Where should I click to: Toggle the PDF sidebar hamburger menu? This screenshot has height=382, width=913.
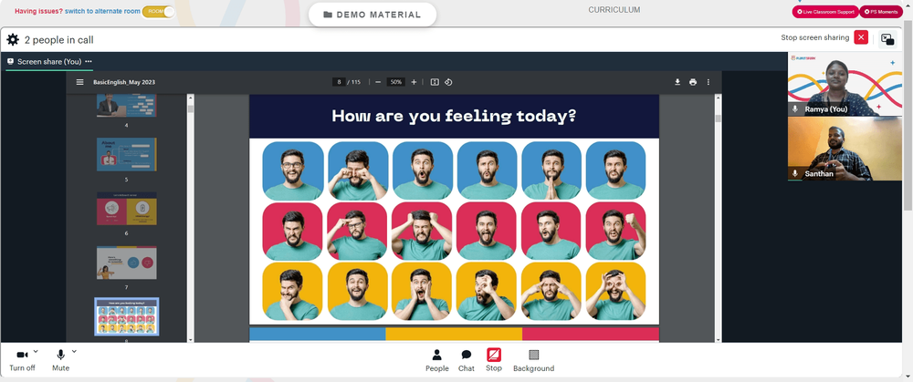click(79, 82)
